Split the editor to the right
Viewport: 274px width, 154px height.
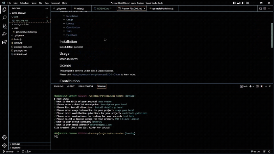click(x=265, y=9)
